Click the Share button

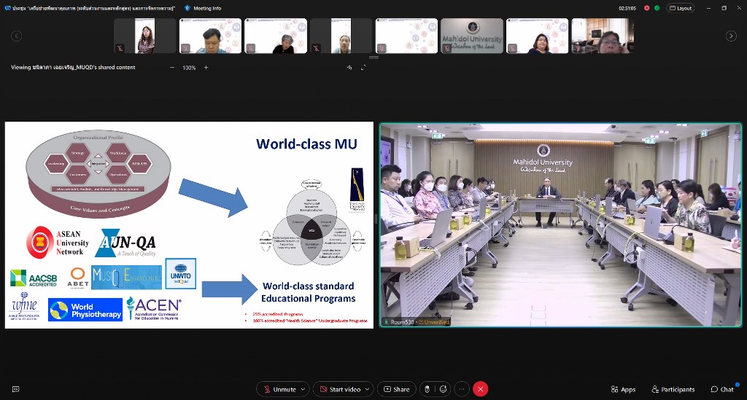(x=396, y=389)
